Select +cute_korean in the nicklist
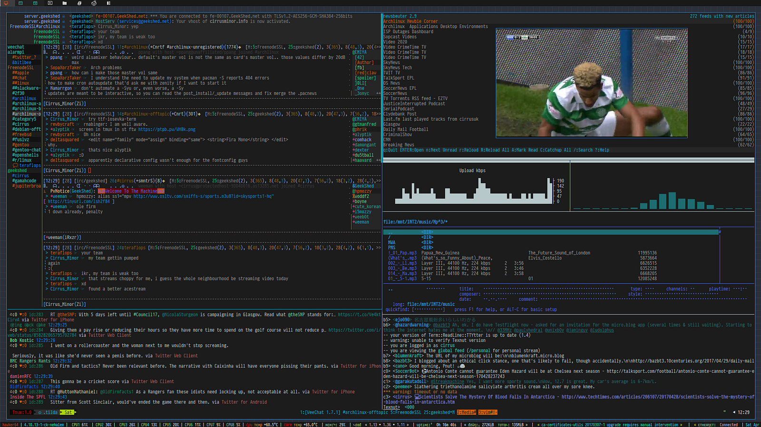The width and height of the screenshot is (761, 427). [367, 207]
